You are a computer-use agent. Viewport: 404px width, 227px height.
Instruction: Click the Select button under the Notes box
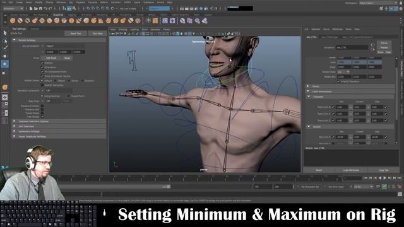[x=319, y=170]
